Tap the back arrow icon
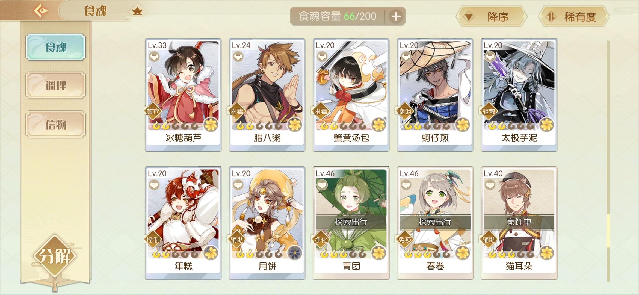The height and width of the screenshot is (295, 639). coord(41,11)
